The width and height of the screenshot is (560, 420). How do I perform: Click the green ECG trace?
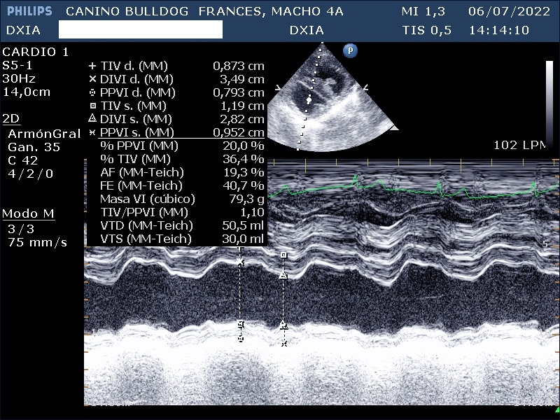coord(406,188)
